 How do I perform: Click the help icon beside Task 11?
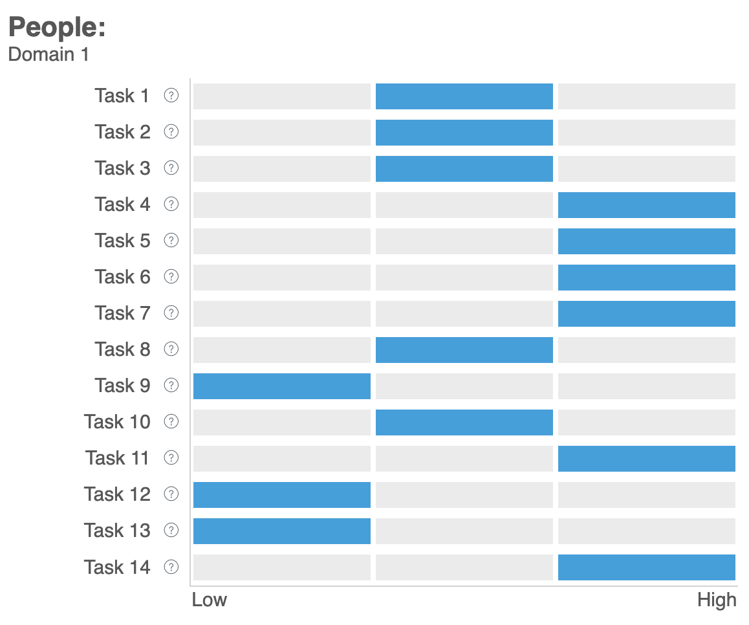click(171, 458)
